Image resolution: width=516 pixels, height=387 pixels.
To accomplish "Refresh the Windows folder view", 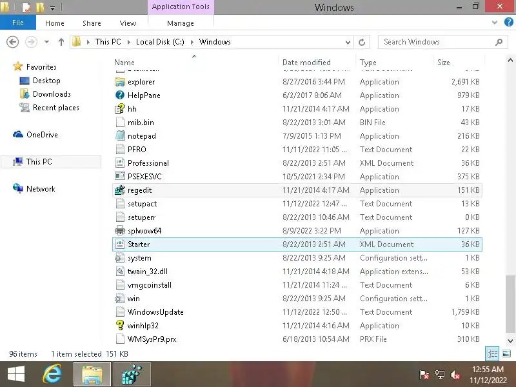I will (x=362, y=42).
